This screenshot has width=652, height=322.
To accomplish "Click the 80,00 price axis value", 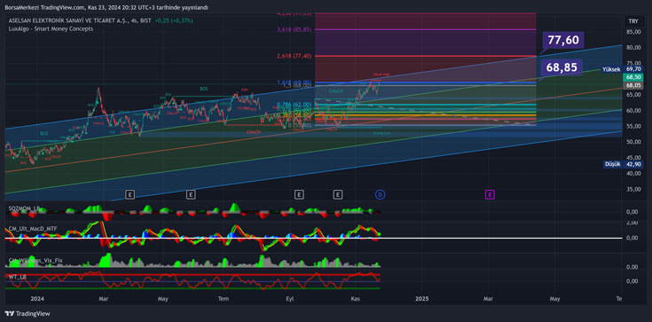I will [x=632, y=47].
